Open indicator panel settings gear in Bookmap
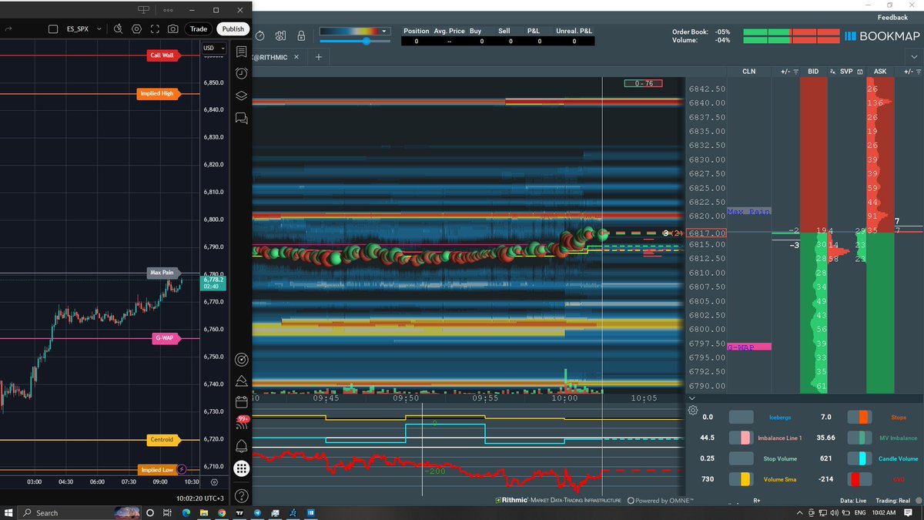 pos(692,411)
